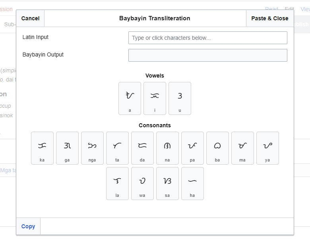
Task: Click the 'pa' consonant glyph
Action: click(x=192, y=148)
